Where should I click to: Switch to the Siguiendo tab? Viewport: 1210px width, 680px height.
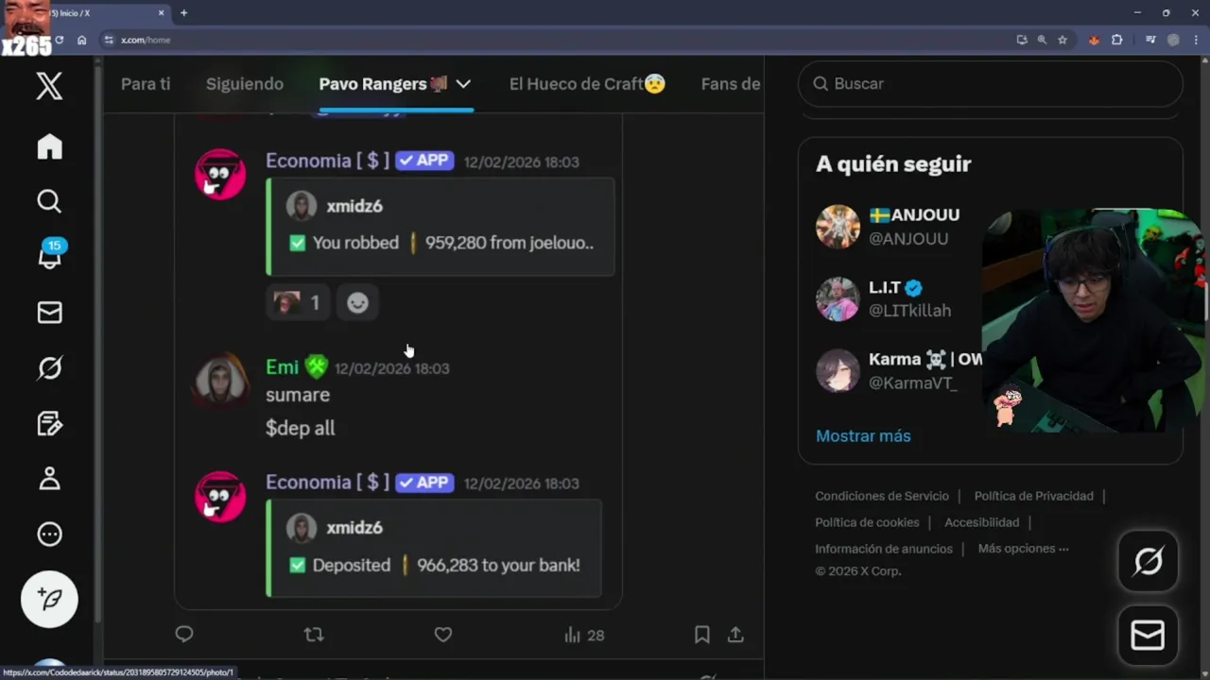(x=245, y=84)
